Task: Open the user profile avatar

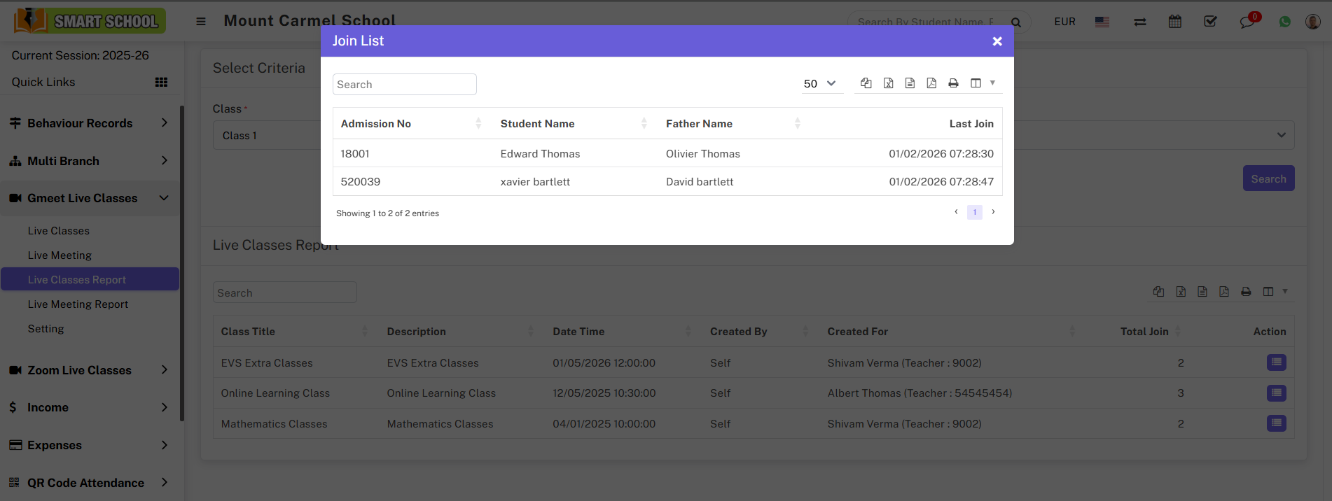Action: (1313, 22)
